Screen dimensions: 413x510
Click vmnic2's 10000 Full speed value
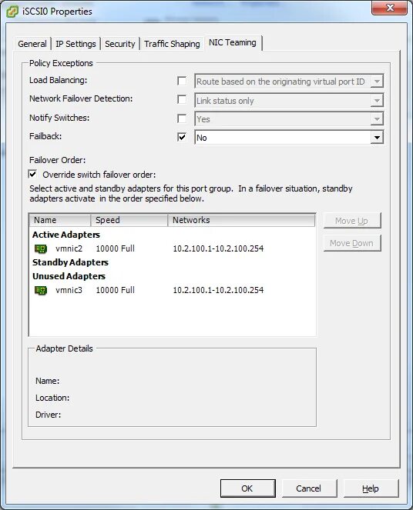pyautogui.click(x=116, y=248)
